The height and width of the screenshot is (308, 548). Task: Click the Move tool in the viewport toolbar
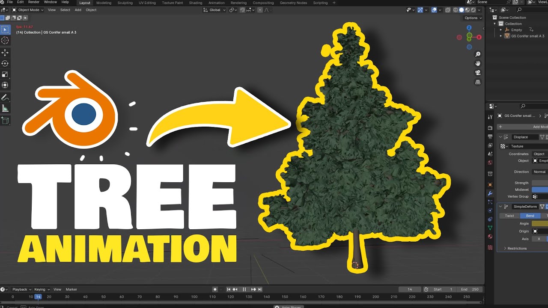[5, 52]
